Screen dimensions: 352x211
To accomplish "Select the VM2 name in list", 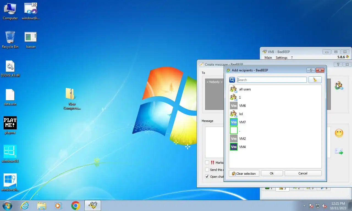I will click(243, 139).
